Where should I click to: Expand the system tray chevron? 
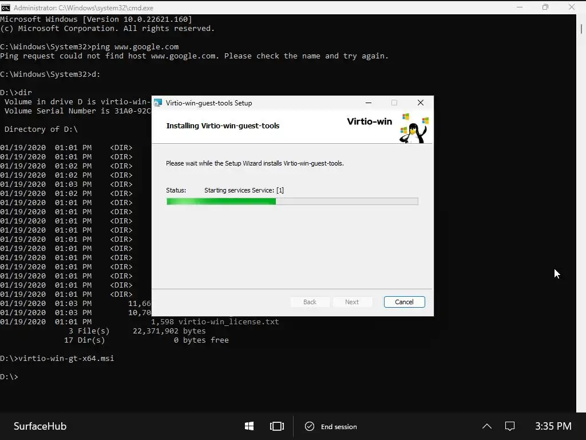pyautogui.click(x=486, y=426)
